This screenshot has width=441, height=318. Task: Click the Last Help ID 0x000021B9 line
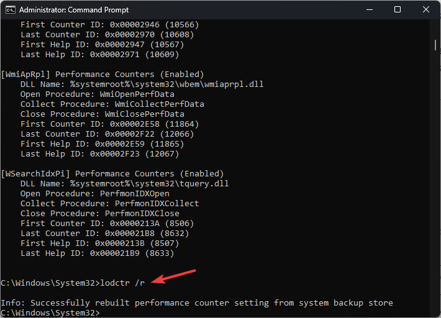tap(97, 253)
